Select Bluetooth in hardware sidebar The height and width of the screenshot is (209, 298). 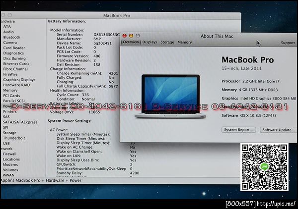pos(11,37)
